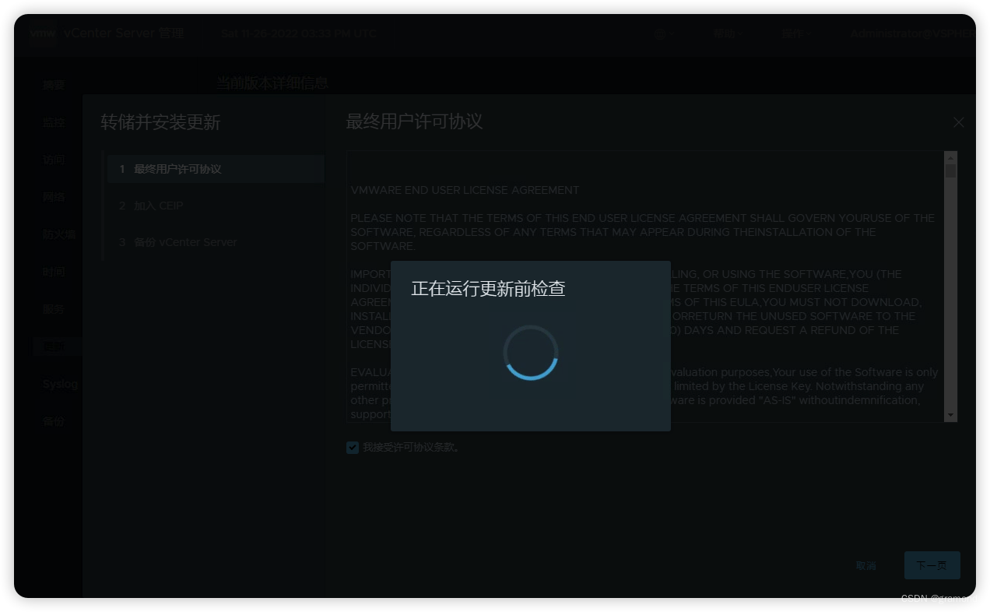Select 时间 in the left sidebar
This screenshot has height=612, width=990.
(54, 272)
